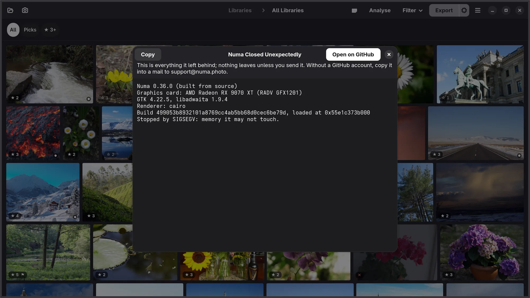This screenshot has width=530, height=298.
Task: Open the folder icon in header
Action: click(x=10, y=10)
